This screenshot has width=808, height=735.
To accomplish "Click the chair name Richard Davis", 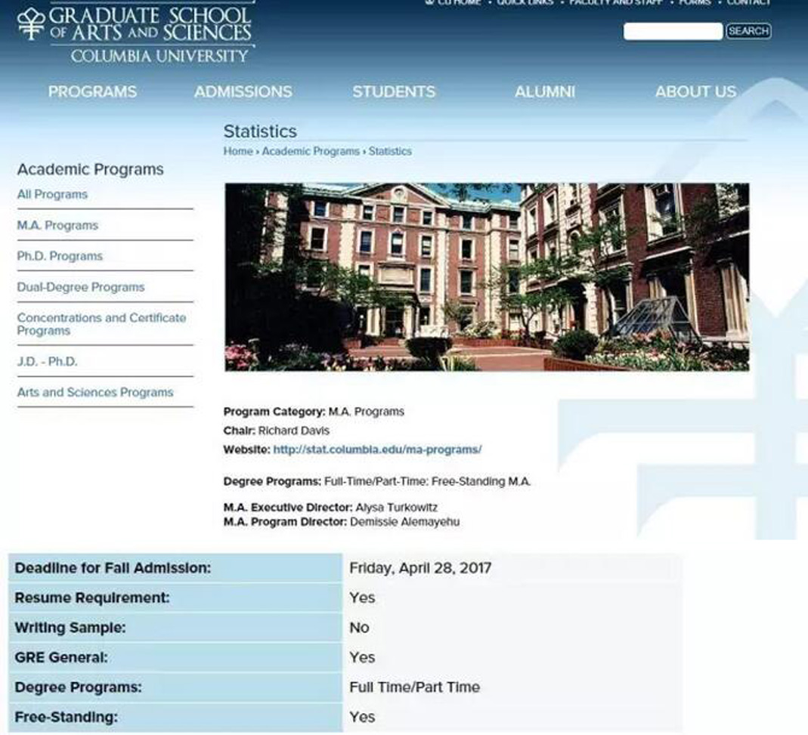I will tap(294, 431).
